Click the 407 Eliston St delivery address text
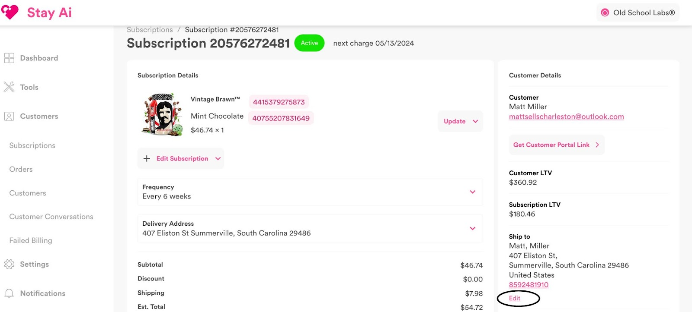 (226, 233)
